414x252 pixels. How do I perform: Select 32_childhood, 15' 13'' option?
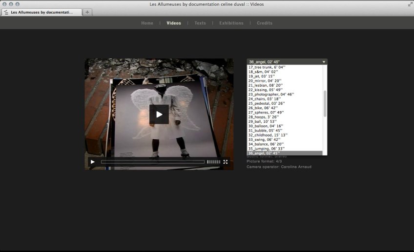point(285,135)
